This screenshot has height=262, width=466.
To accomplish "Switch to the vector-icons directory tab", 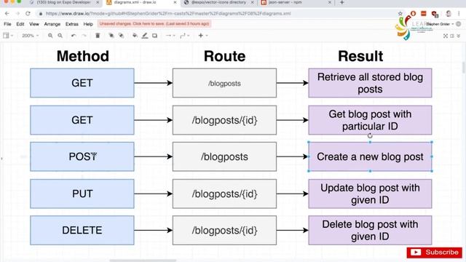I will (219, 2).
